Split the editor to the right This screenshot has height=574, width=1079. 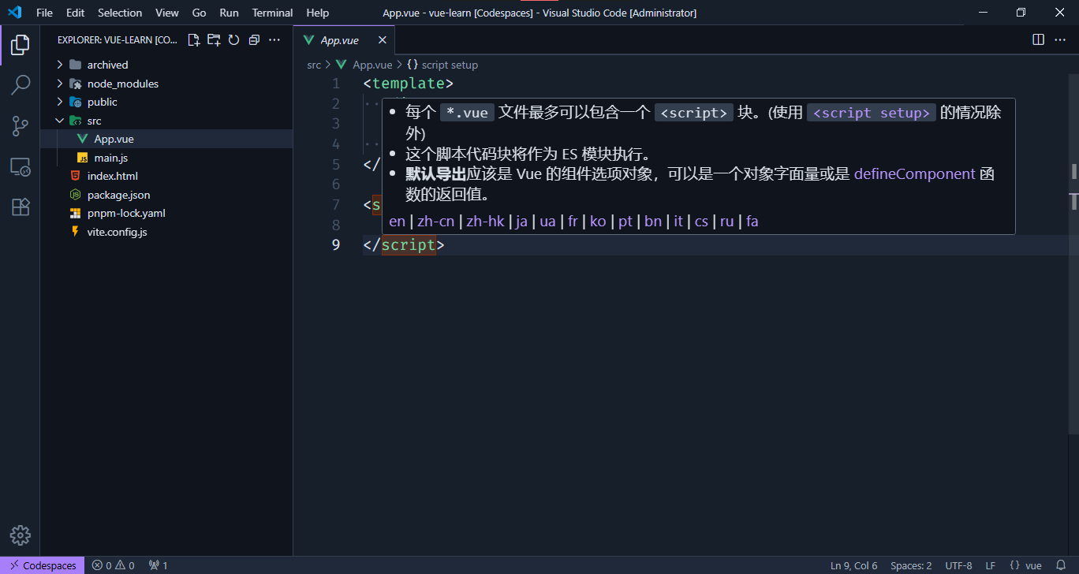1039,39
